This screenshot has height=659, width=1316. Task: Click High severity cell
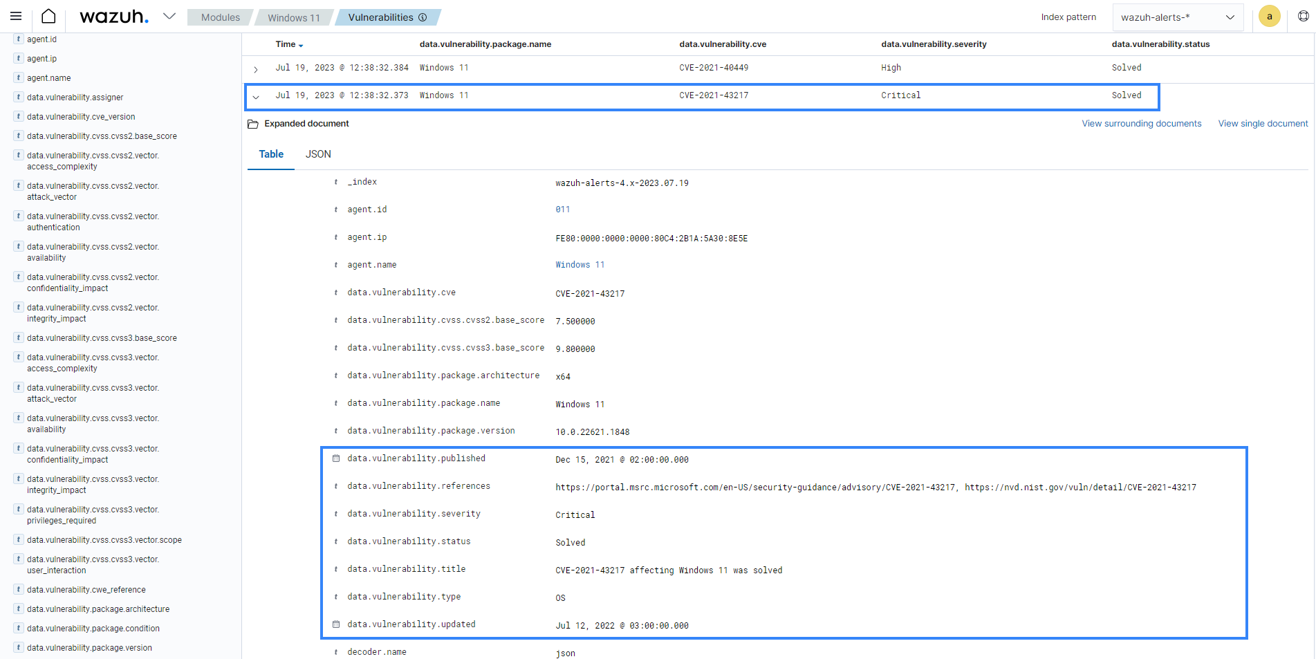[x=891, y=68]
